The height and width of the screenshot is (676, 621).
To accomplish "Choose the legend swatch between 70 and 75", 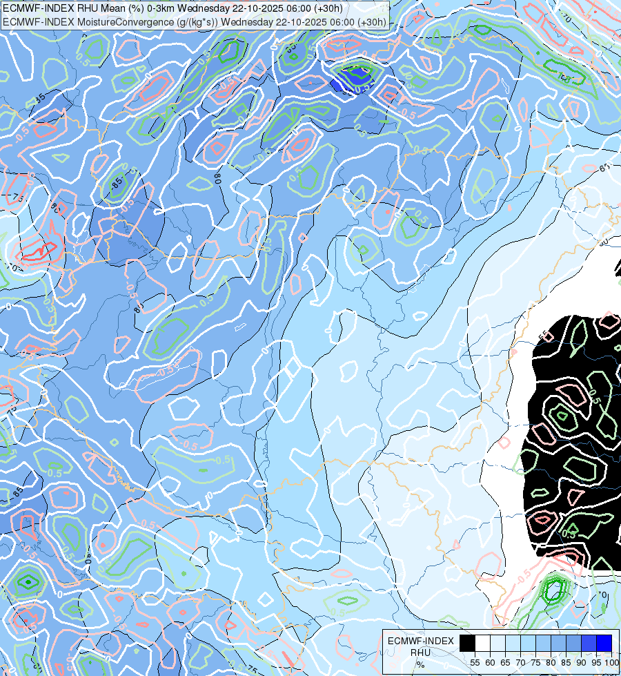I will point(528,643).
